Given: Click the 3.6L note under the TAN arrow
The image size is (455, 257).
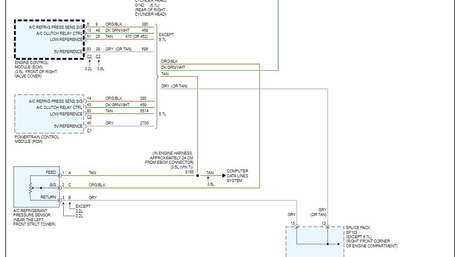Looking at the screenshot, I should [x=211, y=185].
